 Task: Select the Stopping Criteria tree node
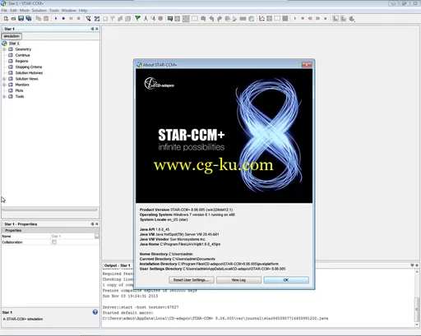point(29,67)
